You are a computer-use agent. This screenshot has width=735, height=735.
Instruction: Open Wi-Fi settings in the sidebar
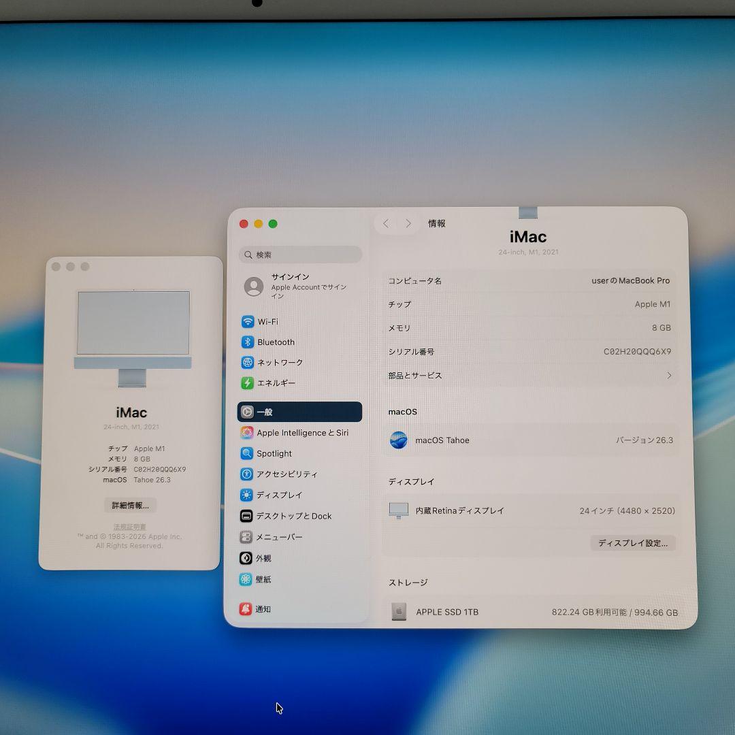point(265,321)
